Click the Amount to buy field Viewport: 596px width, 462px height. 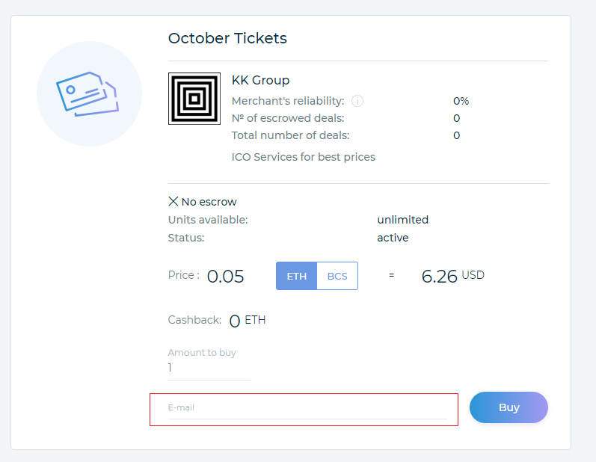[209, 368]
